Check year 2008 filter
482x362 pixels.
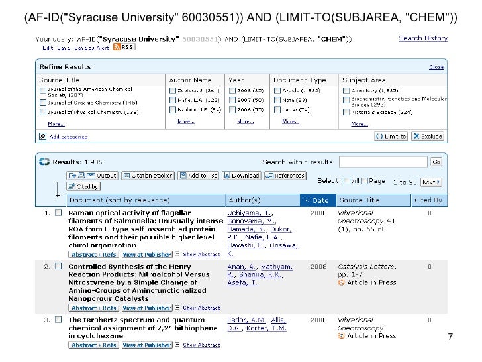click(232, 91)
